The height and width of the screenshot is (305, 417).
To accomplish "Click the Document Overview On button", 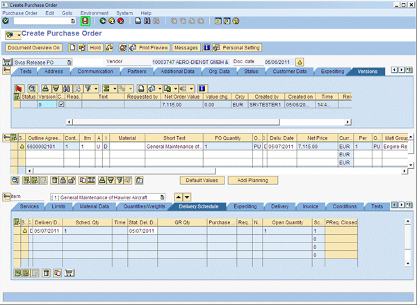I will point(34,47).
